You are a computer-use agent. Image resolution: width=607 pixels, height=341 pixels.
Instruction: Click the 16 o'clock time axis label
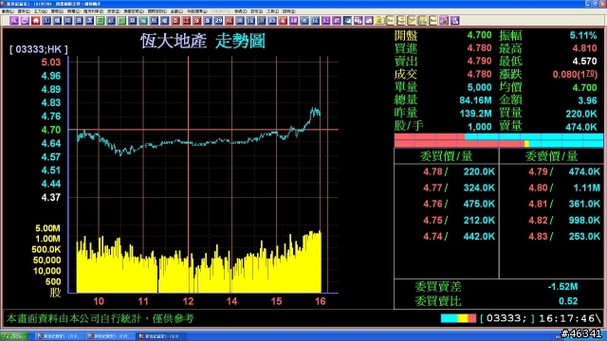coord(321,301)
